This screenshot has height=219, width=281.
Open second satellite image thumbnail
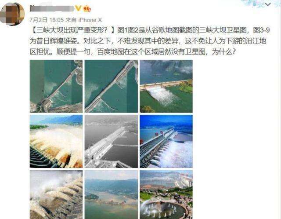coord(111,86)
